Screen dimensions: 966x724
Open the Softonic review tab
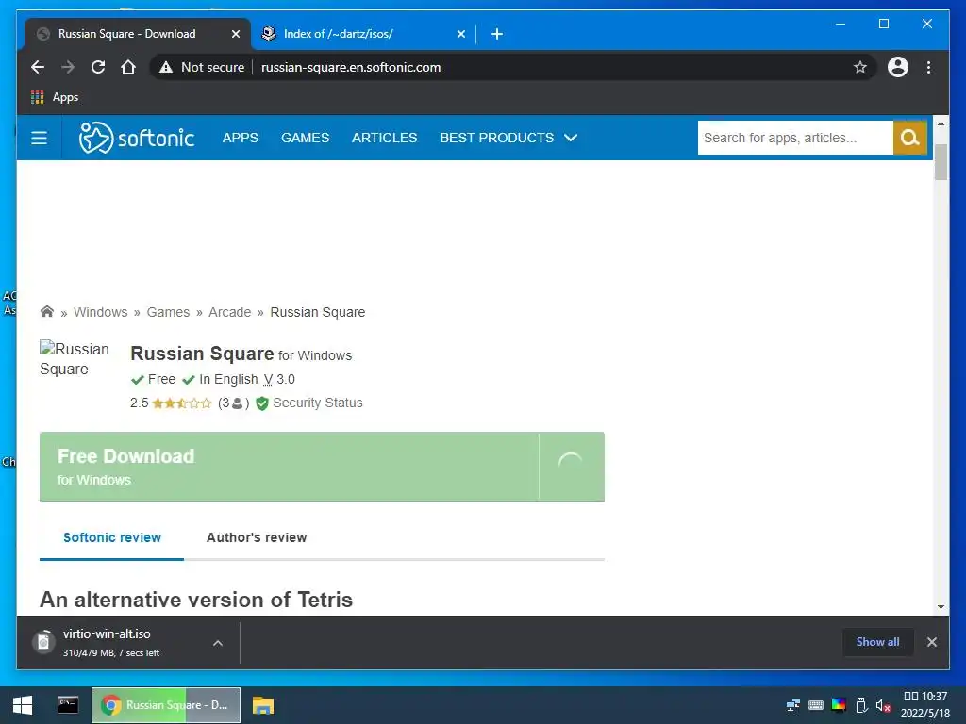[111, 537]
